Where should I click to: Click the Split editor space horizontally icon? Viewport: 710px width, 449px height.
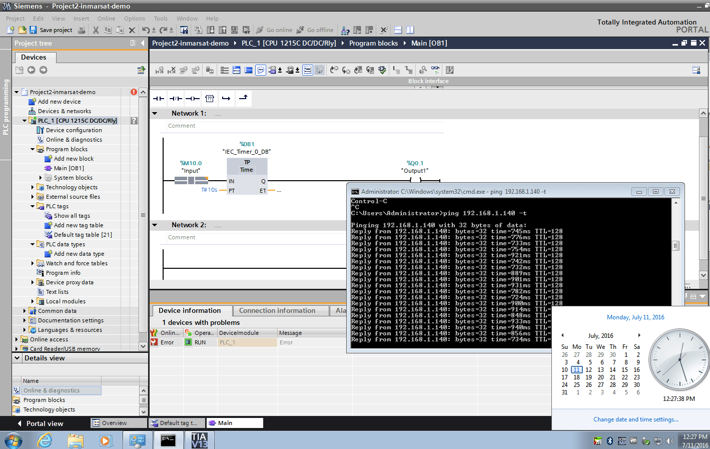click(x=398, y=30)
